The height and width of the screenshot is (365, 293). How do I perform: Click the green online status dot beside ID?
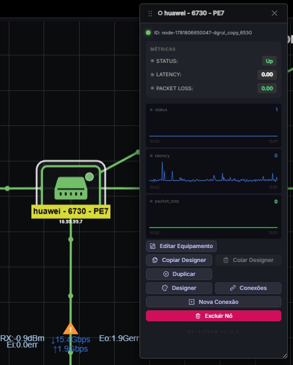coord(148,33)
